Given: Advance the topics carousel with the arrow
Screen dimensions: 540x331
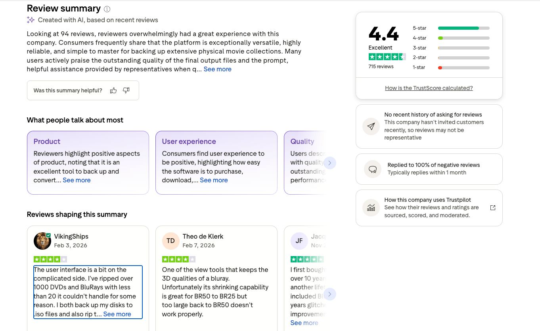Looking at the screenshot, I should pyautogui.click(x=330, y=163).
